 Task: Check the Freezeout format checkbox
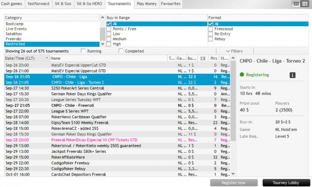tap(211, 29)
